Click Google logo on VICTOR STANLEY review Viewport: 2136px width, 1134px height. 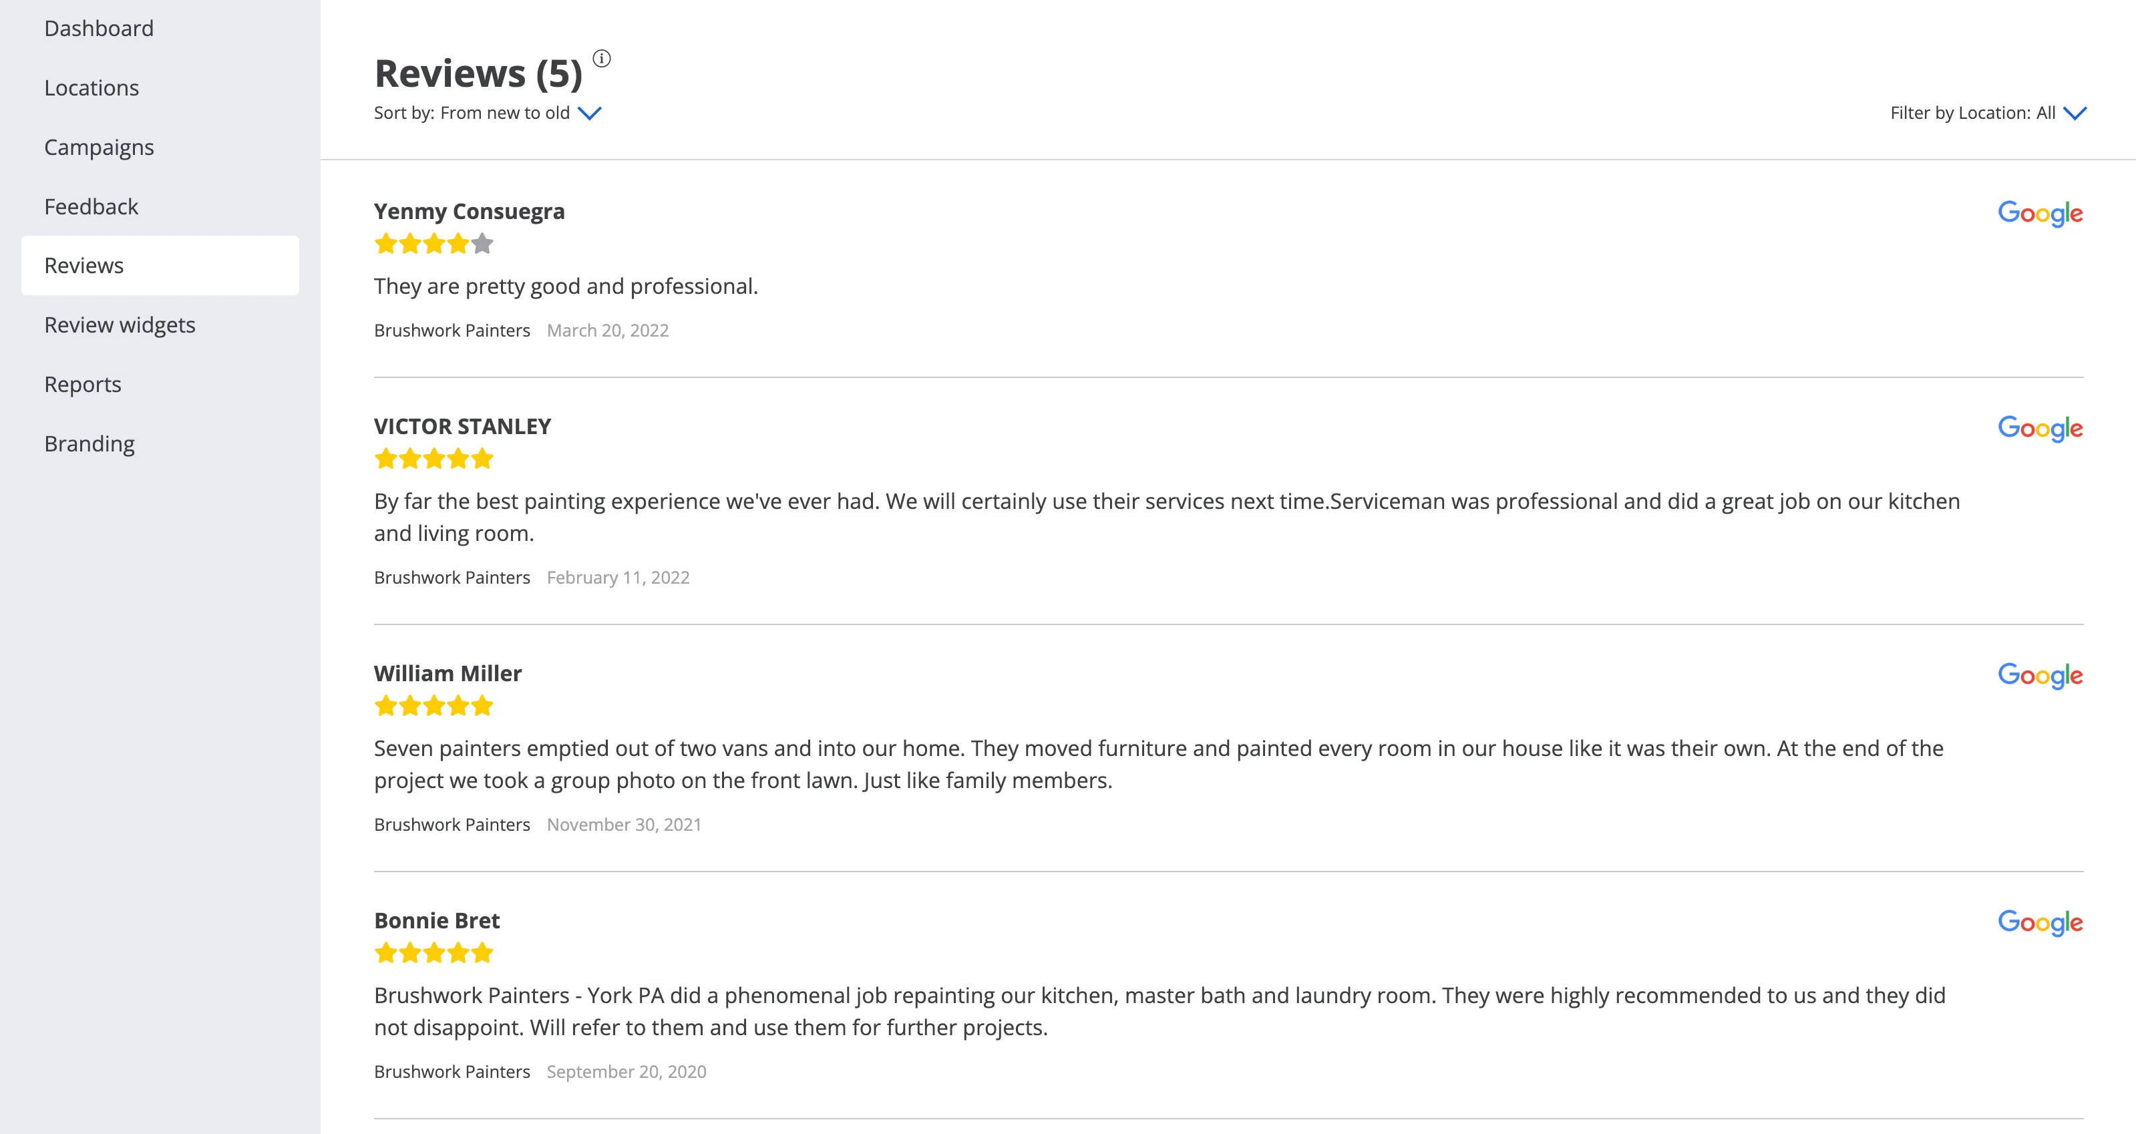pos(2040,427)
